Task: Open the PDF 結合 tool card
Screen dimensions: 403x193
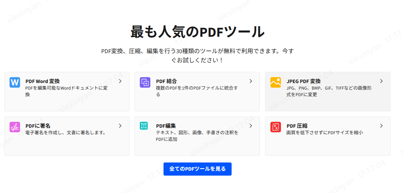Action: click(197, 91)
